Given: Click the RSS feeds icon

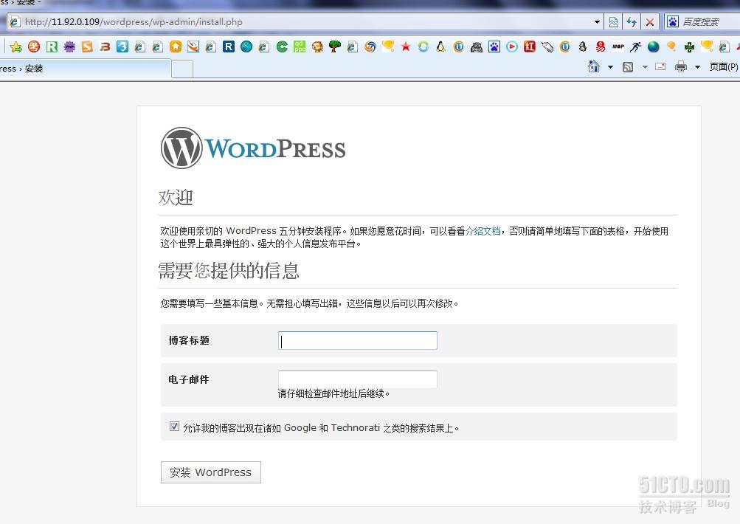Looking at the screenshot, I should [628, 67].
